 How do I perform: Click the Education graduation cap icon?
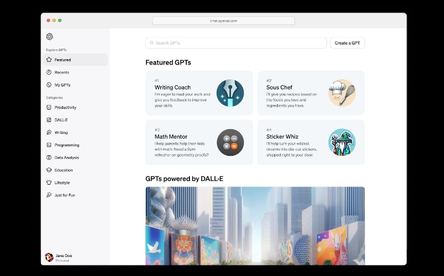pyautogui.click(x=49, y=170)
